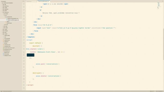
Task: Click the git icon beside .gitignore
Action: (x=3, y=42)
